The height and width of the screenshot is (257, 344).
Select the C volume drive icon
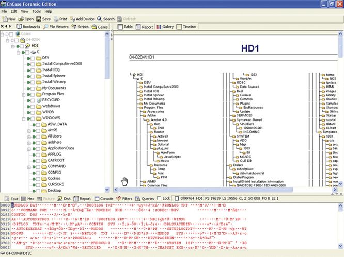[33, 52]
